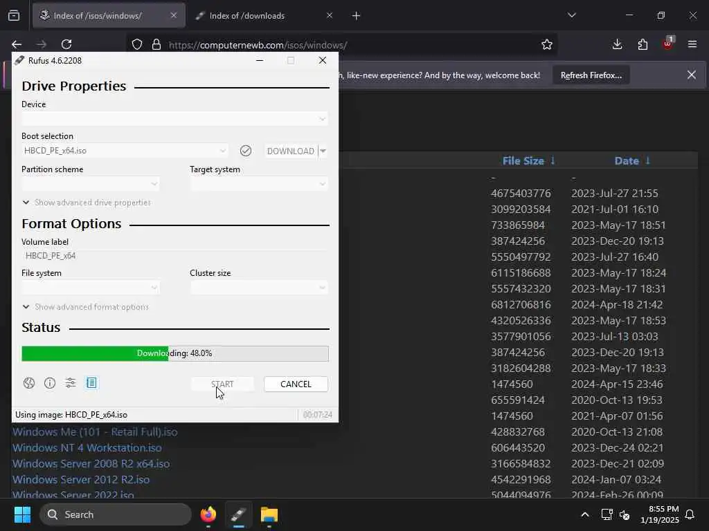Click the taskbar Search box
The image size is (709, 531).
(116, 514)
